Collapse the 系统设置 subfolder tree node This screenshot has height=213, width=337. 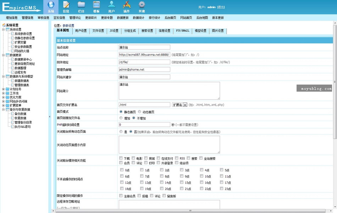click(x=3, y=29)
